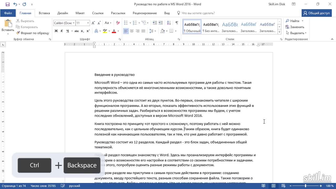Click the Line Spacing icon
This screenshot has width=336, height=189.
151,31
